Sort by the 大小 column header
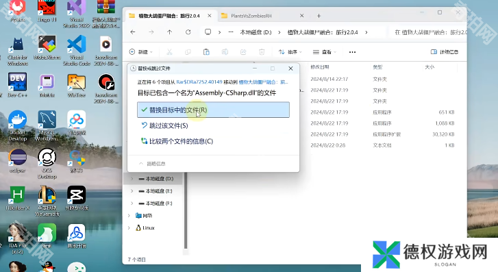498x272 pixels. click(x=429, y=67)
